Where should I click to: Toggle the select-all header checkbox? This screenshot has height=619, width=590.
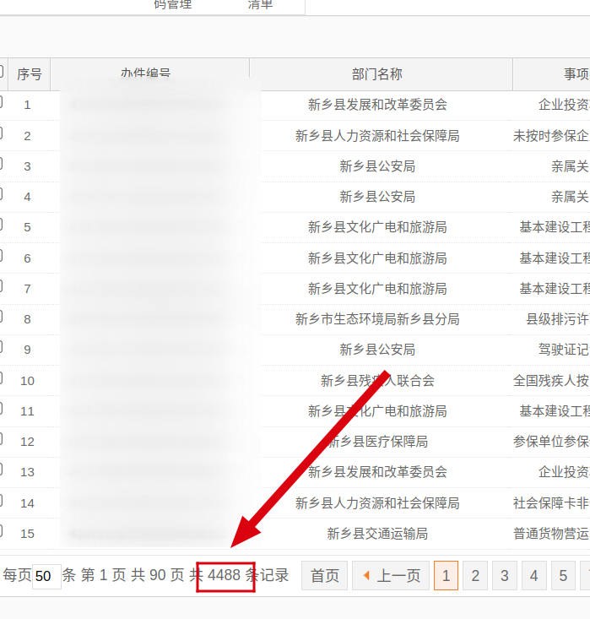(x=1, y=71)
